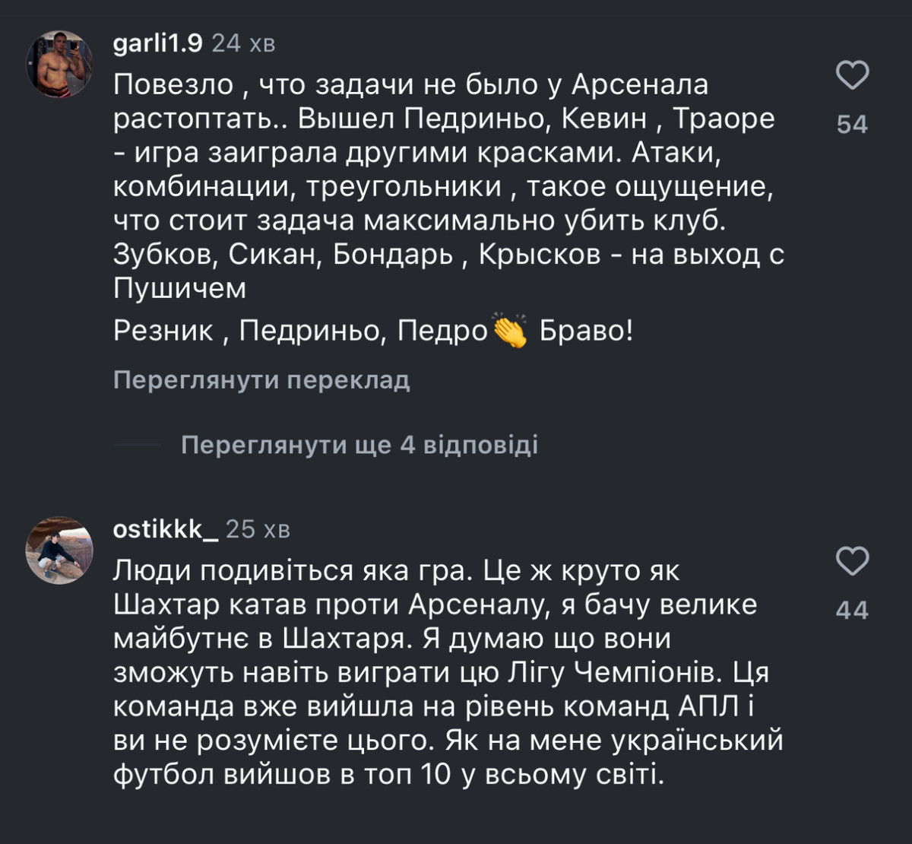View the 44 likes count
The image size is (912, 844).
(852, 610)
